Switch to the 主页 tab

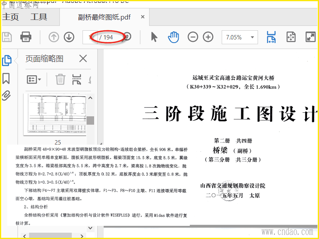pyautogui.click(x=11, y=17)
